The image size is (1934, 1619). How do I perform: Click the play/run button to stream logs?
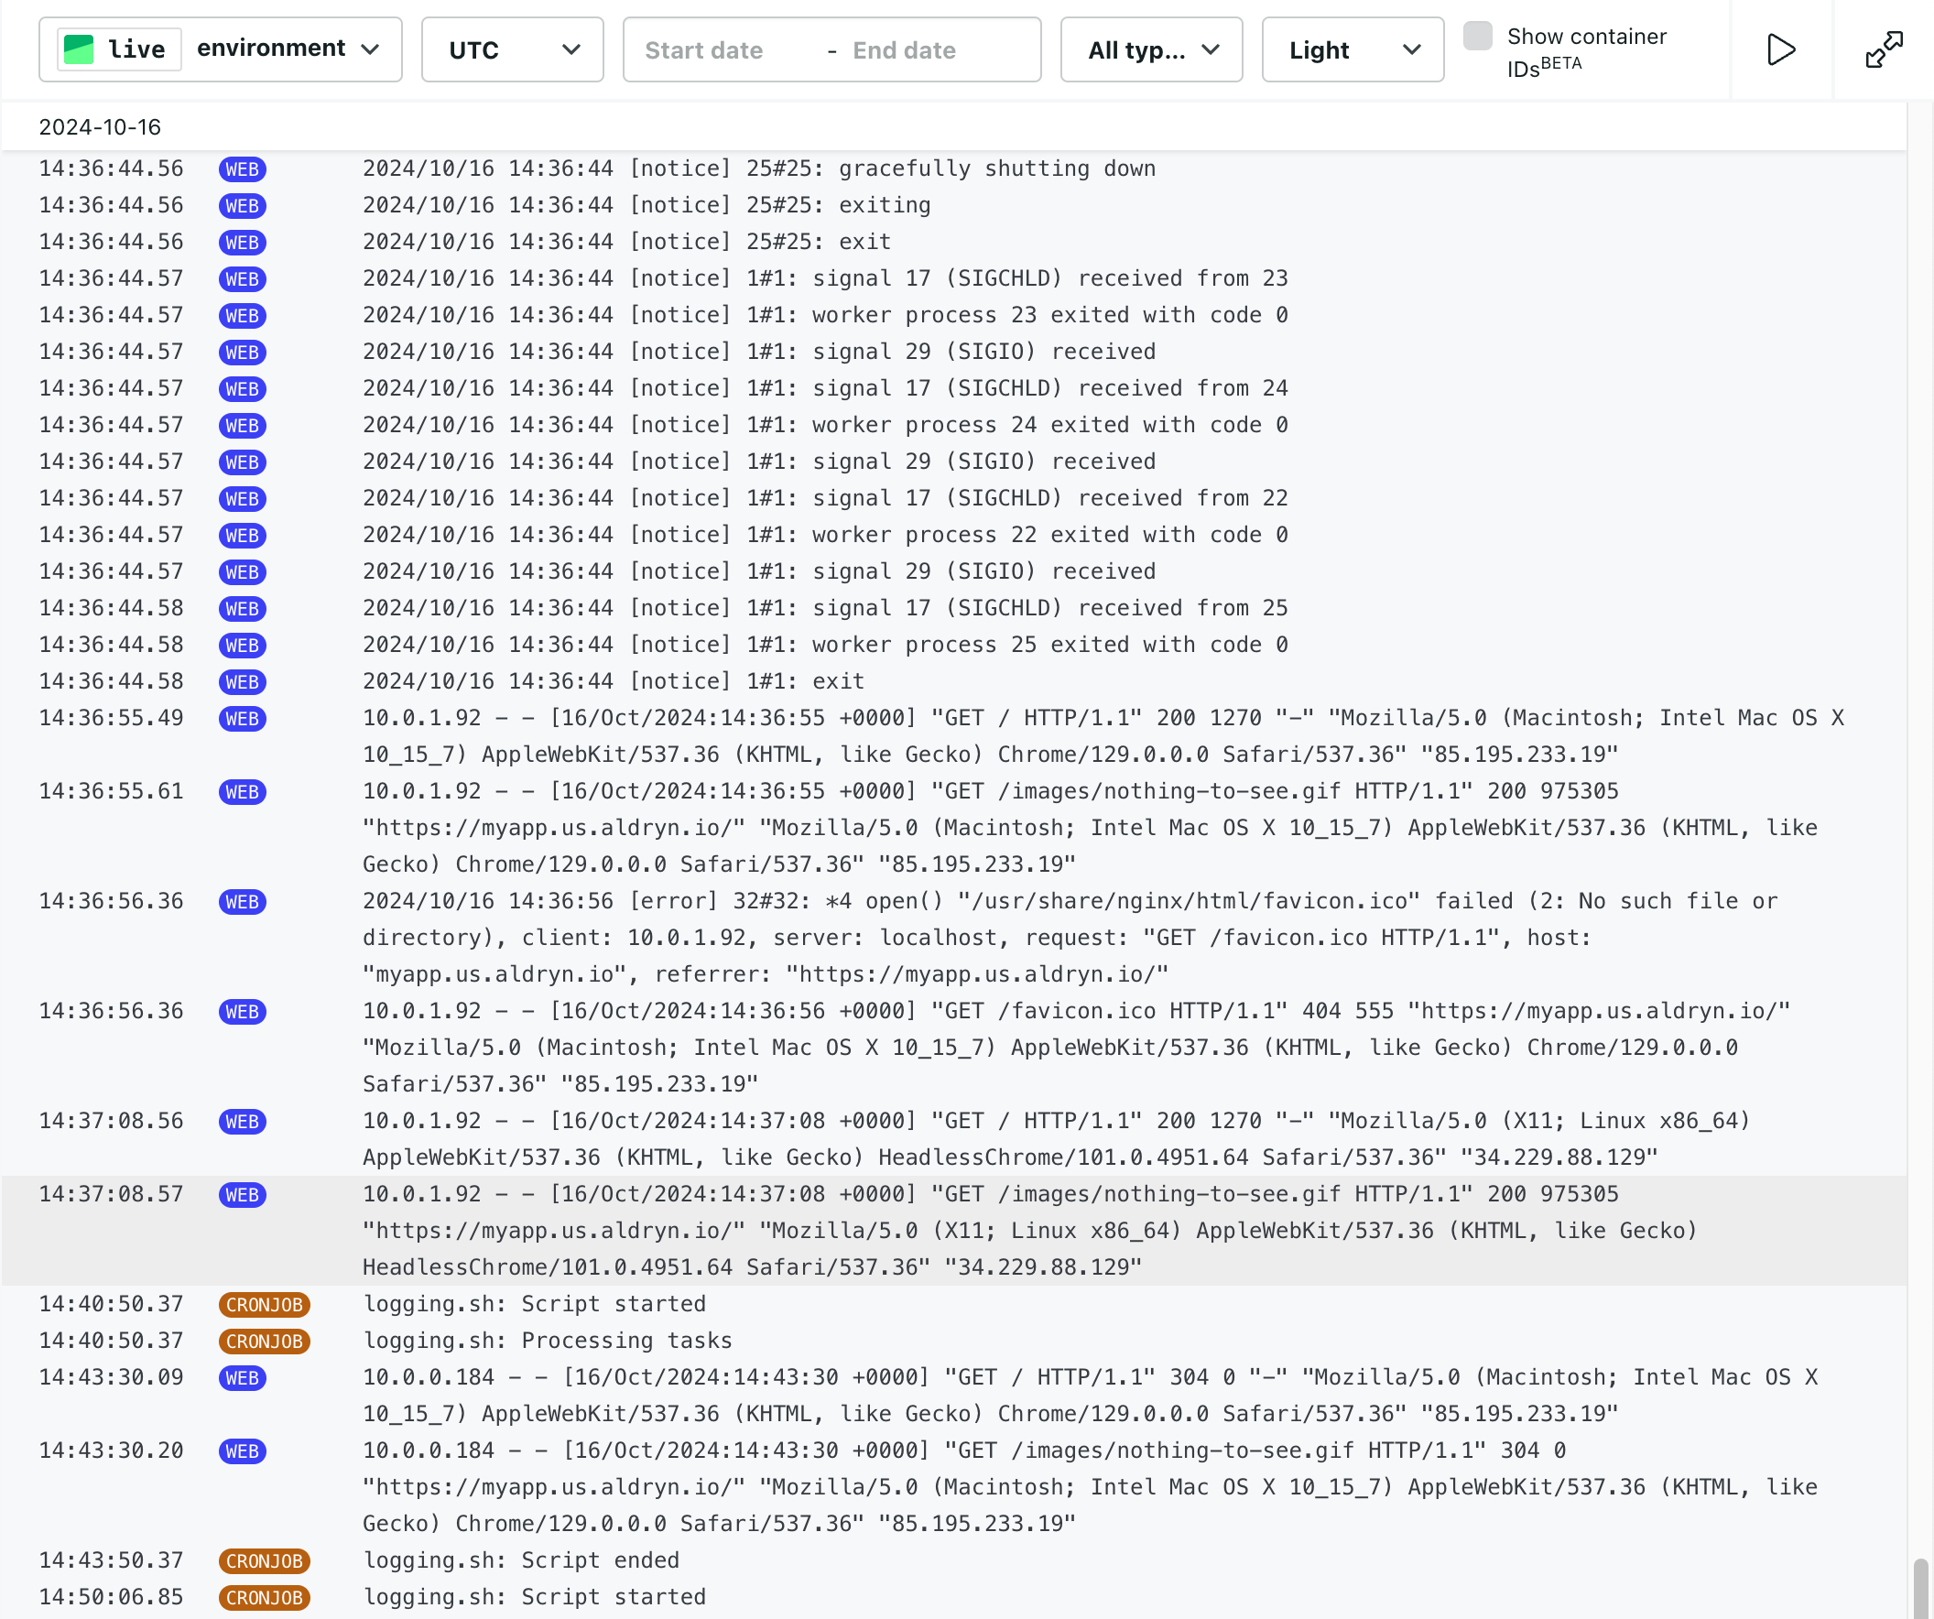[1781, 49]
